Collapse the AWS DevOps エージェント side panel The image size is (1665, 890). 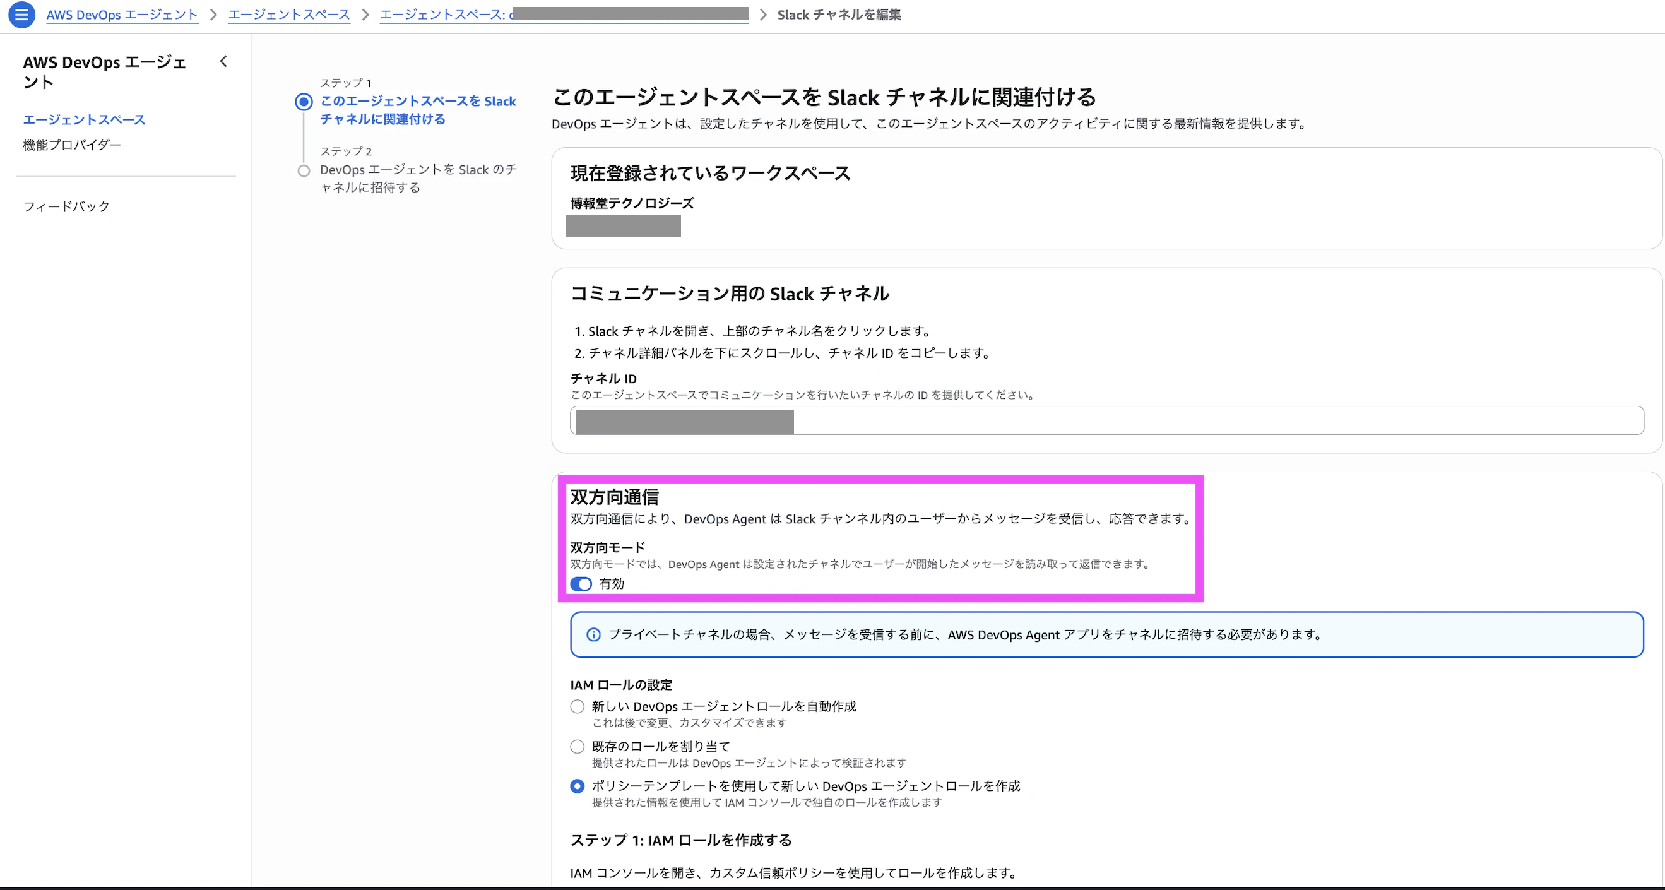(x=223, y=61)
